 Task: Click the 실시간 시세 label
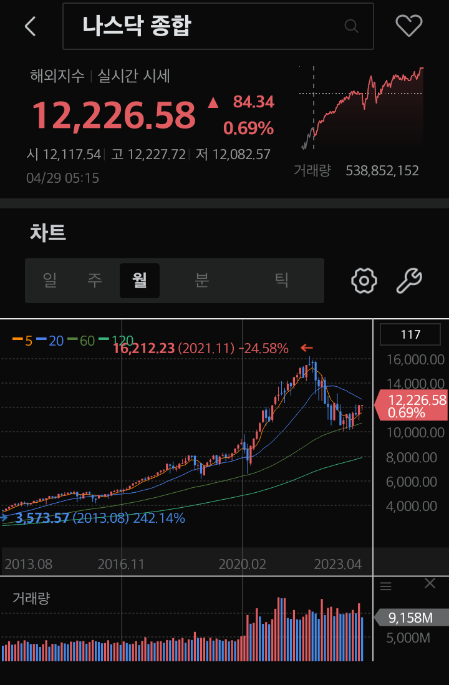pyautogui.click(x=133, y=77)
